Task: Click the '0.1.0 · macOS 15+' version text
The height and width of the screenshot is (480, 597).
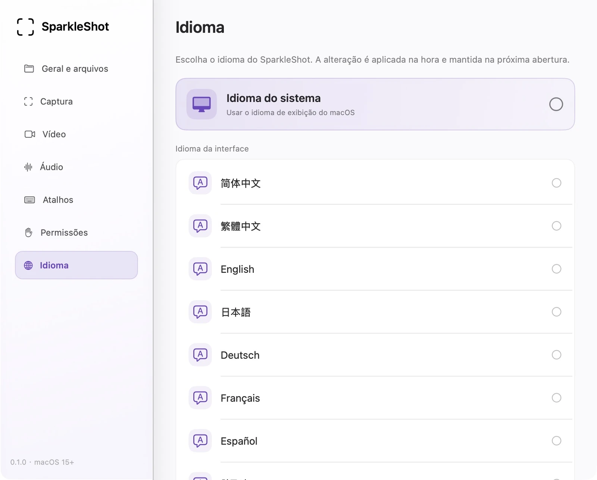Action: click(x=42, y=462)
